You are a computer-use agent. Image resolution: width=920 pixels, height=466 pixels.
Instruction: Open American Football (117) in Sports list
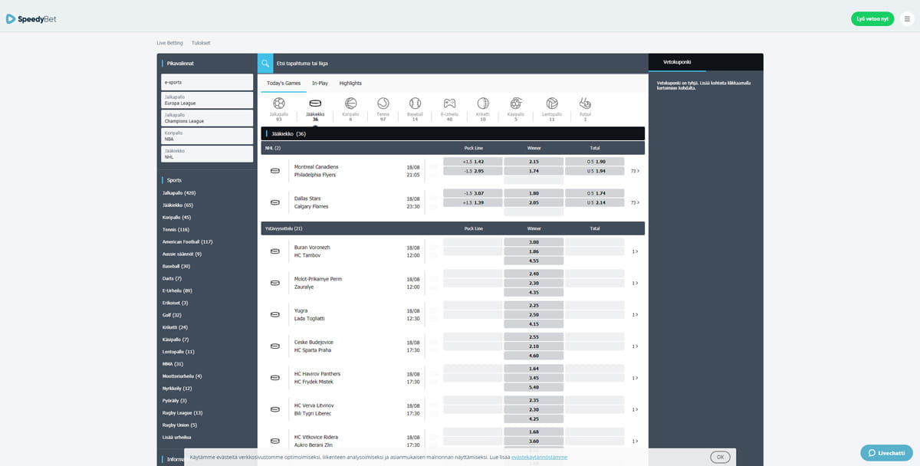click(188, 241)
